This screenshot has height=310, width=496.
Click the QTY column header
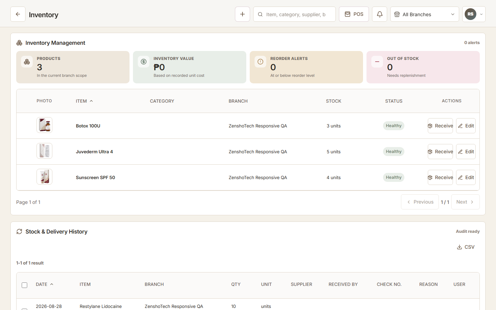click(236, 284)
